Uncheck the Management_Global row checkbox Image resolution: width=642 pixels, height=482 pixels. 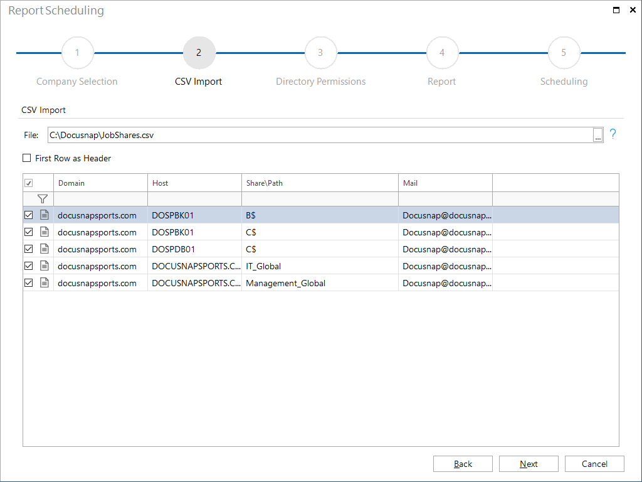click(29, 283)
